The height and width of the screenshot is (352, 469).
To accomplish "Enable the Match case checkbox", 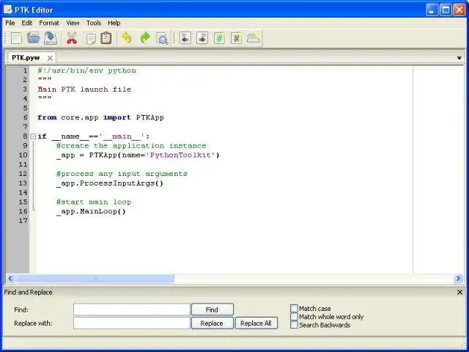I will (x=294, y=308).
